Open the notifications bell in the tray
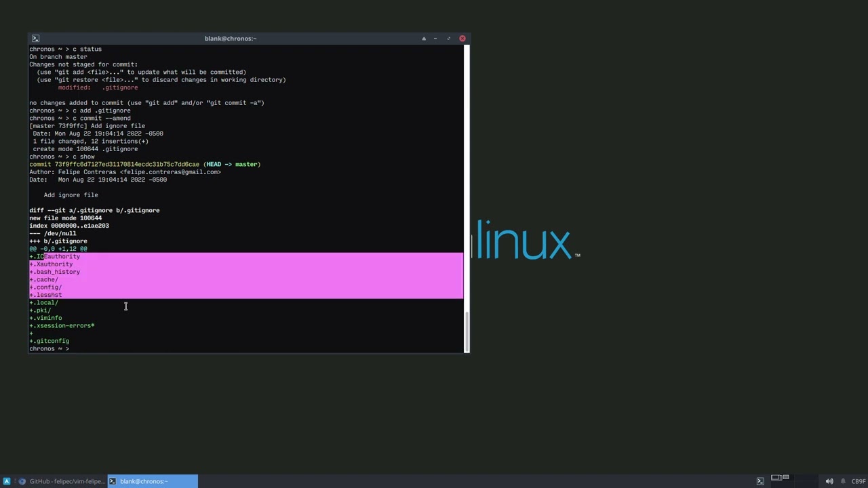The height and width of the screenshot is (488, 868). point(842,481)
